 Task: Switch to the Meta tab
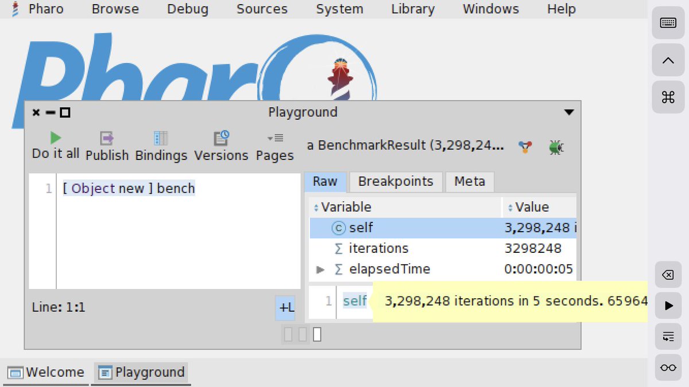[470, 182]
